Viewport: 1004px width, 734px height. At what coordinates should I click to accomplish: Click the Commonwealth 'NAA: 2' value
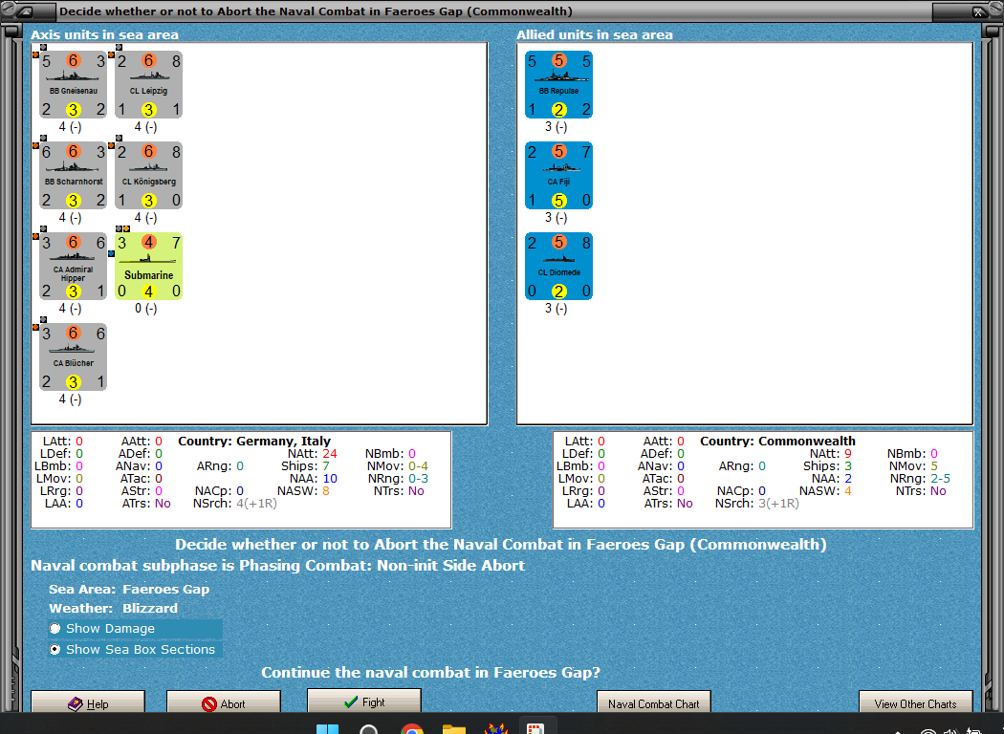click(x=832, y=478)
